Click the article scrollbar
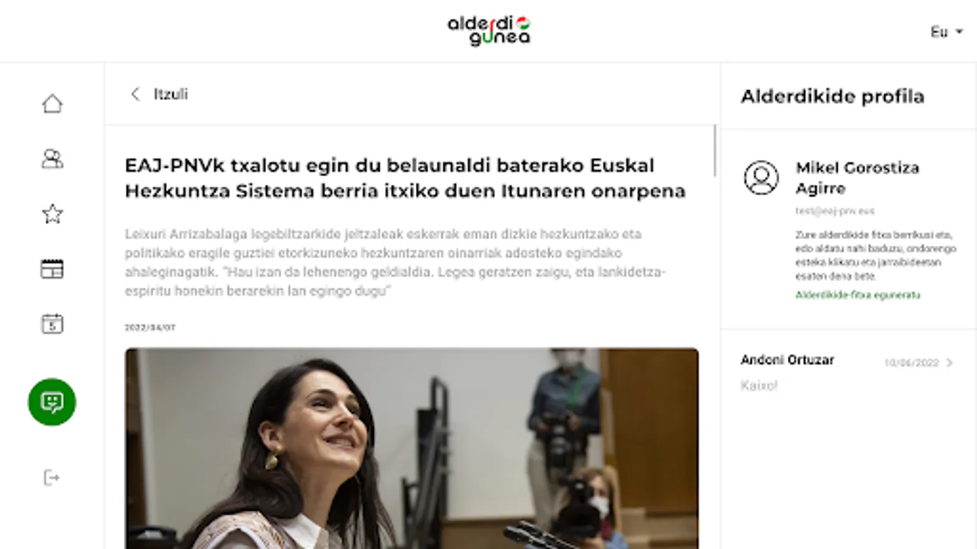Image resolution: width=977 pixels, height=549 pixels. 714,151
